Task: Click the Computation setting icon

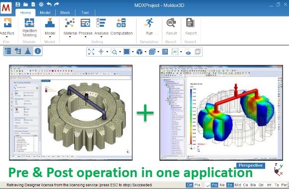Action: [121, 23]
